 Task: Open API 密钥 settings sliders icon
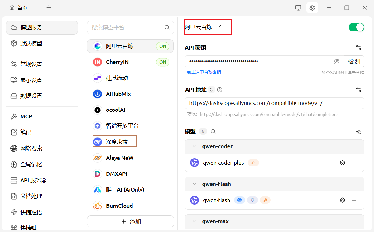pyautogui.click(x=358, y=48)
